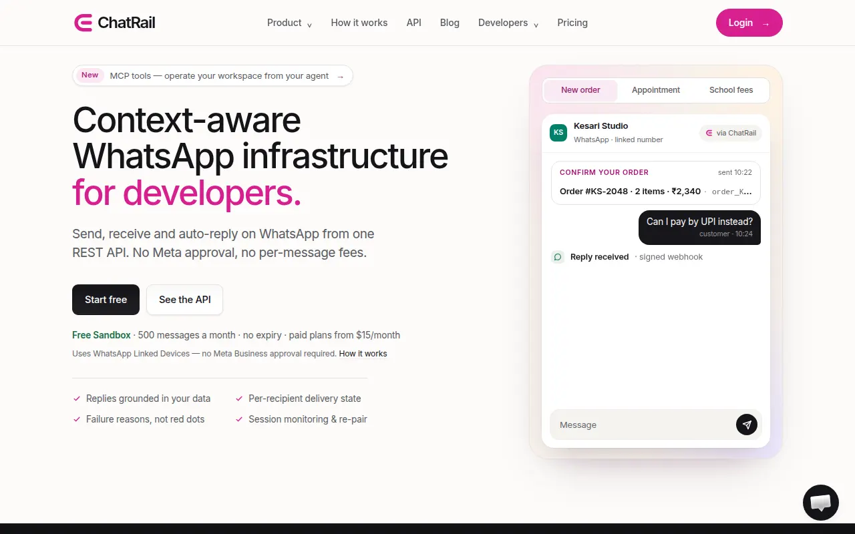
Task: Click the 'Free Sandbox' text
Action: coord(102,335)
